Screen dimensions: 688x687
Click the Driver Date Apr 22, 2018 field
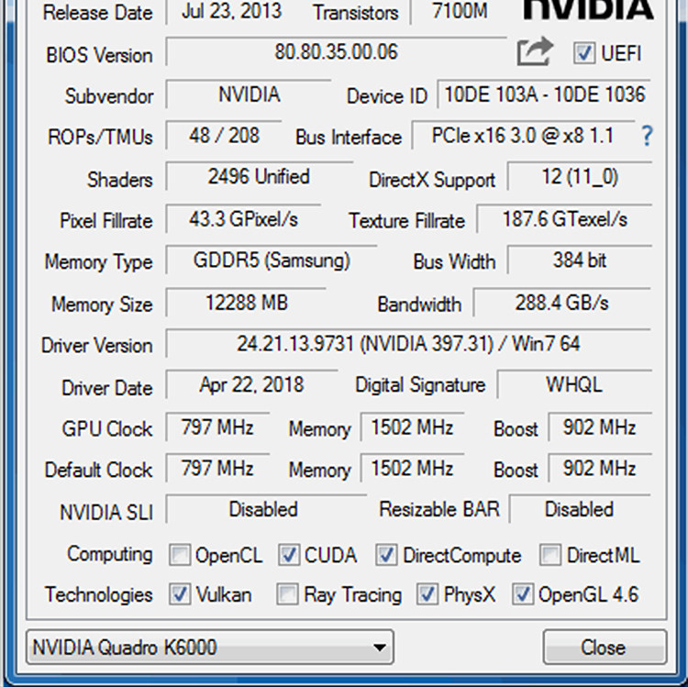tap(252, 384)
